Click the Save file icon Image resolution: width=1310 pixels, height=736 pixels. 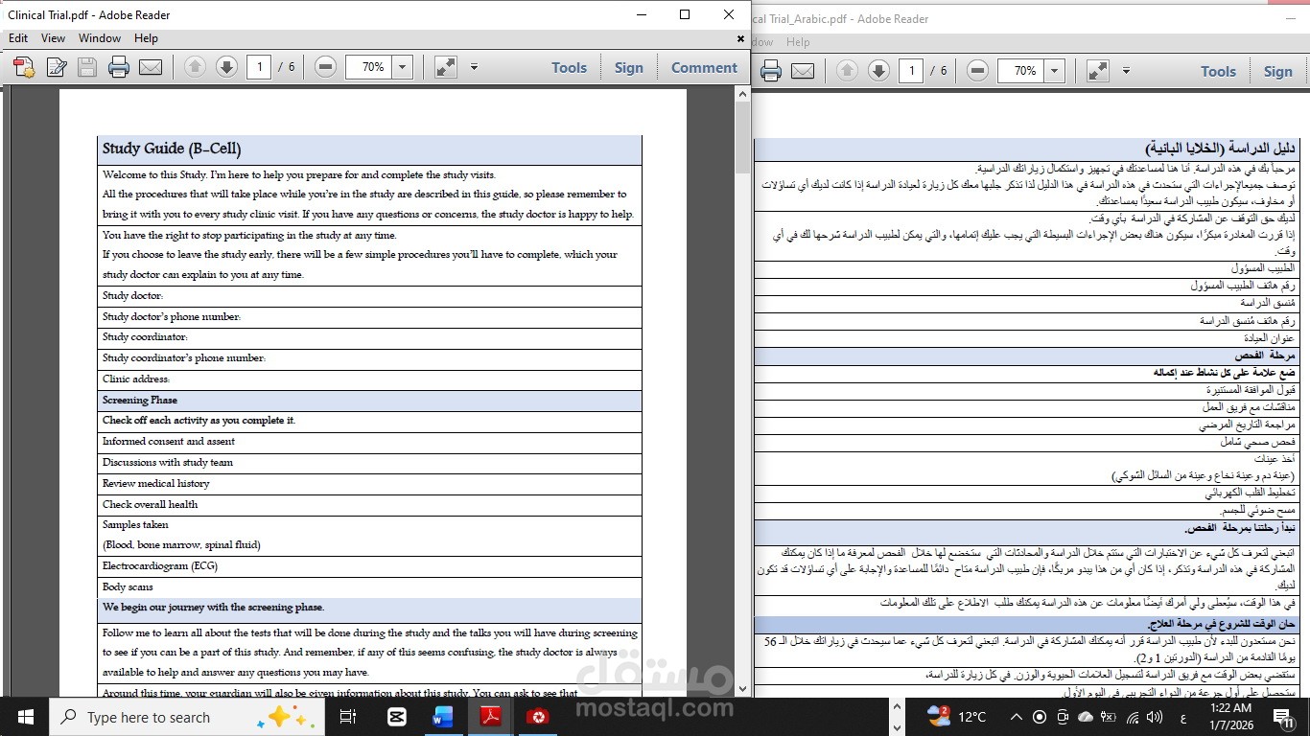click(86, 67)
